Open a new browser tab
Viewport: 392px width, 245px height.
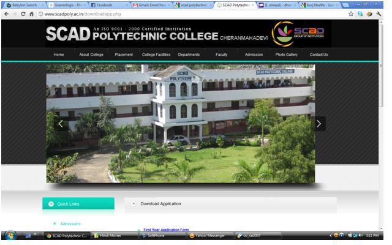345,5
